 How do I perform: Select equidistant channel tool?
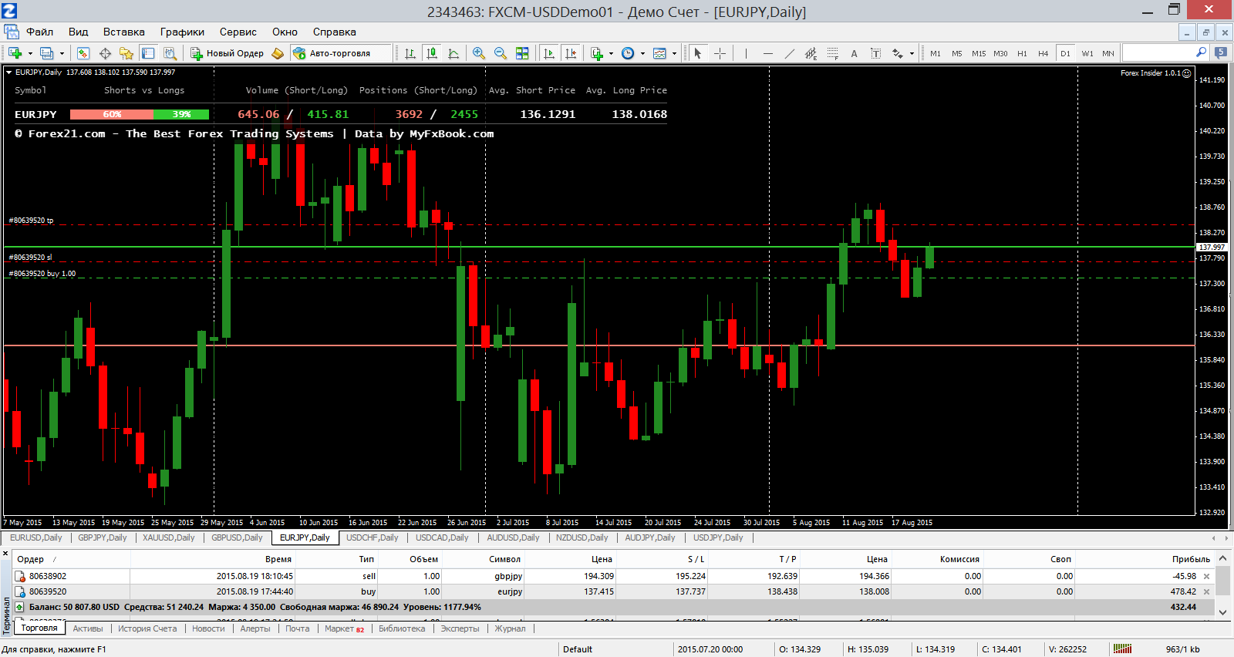click(811, 53)
